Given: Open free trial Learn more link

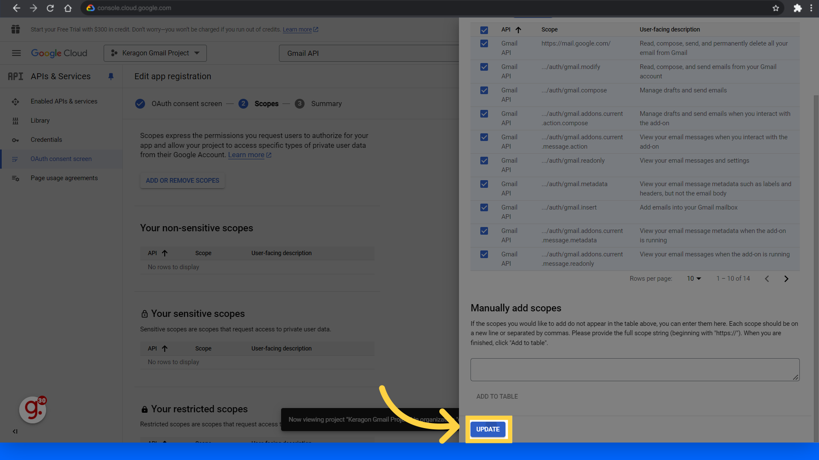Looking at the screenshot, I should click(300, 30).
